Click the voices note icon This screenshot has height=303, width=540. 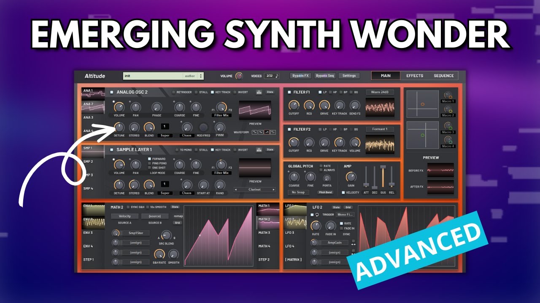click(277, 76)
